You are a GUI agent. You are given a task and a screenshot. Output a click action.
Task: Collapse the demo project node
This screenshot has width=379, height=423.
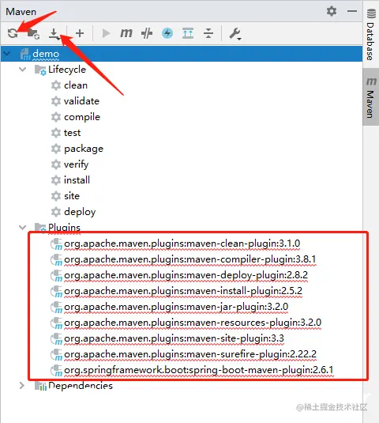click(7, 54)
